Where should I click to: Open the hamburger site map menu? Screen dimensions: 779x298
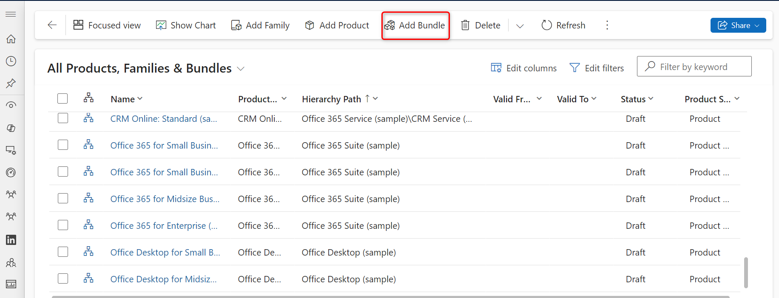pyautogui.click(x=11, y=14)
